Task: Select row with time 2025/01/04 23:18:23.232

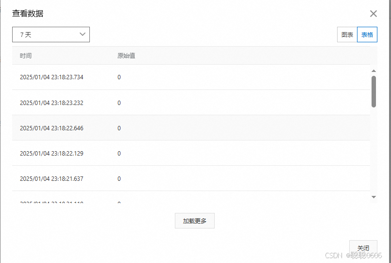Action: point(191,103)
